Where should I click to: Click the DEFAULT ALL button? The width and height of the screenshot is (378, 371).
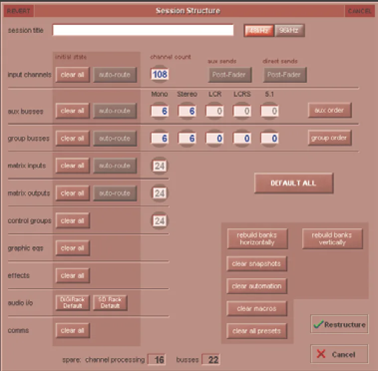[294, 183]
